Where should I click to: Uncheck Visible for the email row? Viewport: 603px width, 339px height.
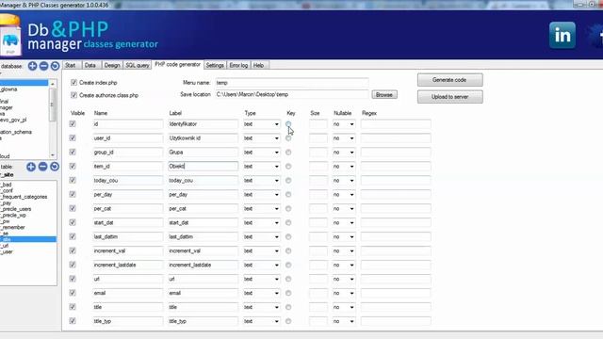point(73,293)
